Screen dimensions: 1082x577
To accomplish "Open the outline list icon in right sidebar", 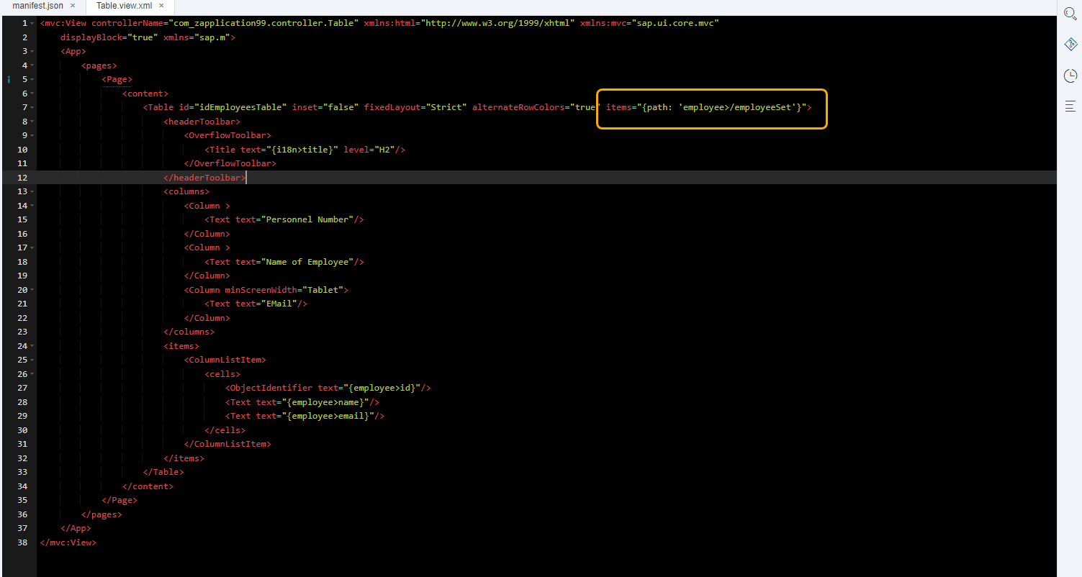I will click(1070, 106).
